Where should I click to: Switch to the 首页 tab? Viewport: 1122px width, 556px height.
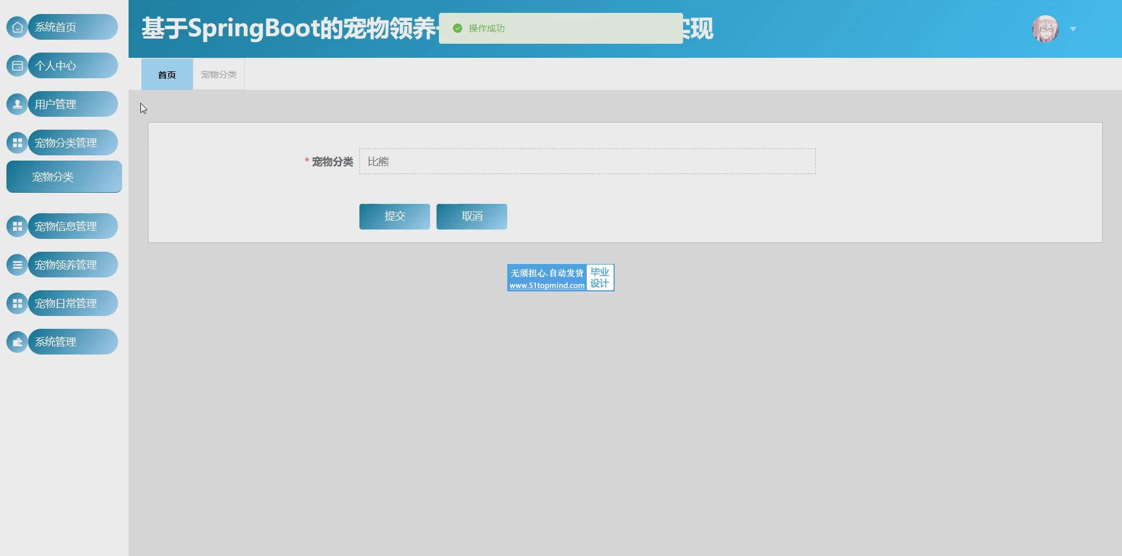click(x=167, y=75)
